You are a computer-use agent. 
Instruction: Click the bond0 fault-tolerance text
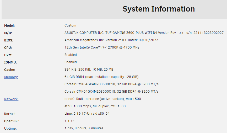103,99
